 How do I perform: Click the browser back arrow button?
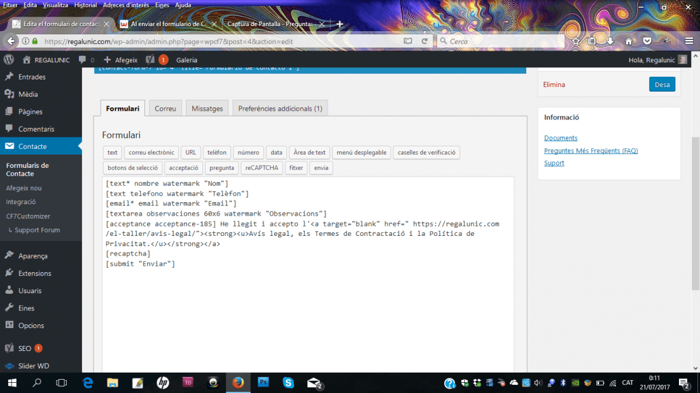[11, 41]
